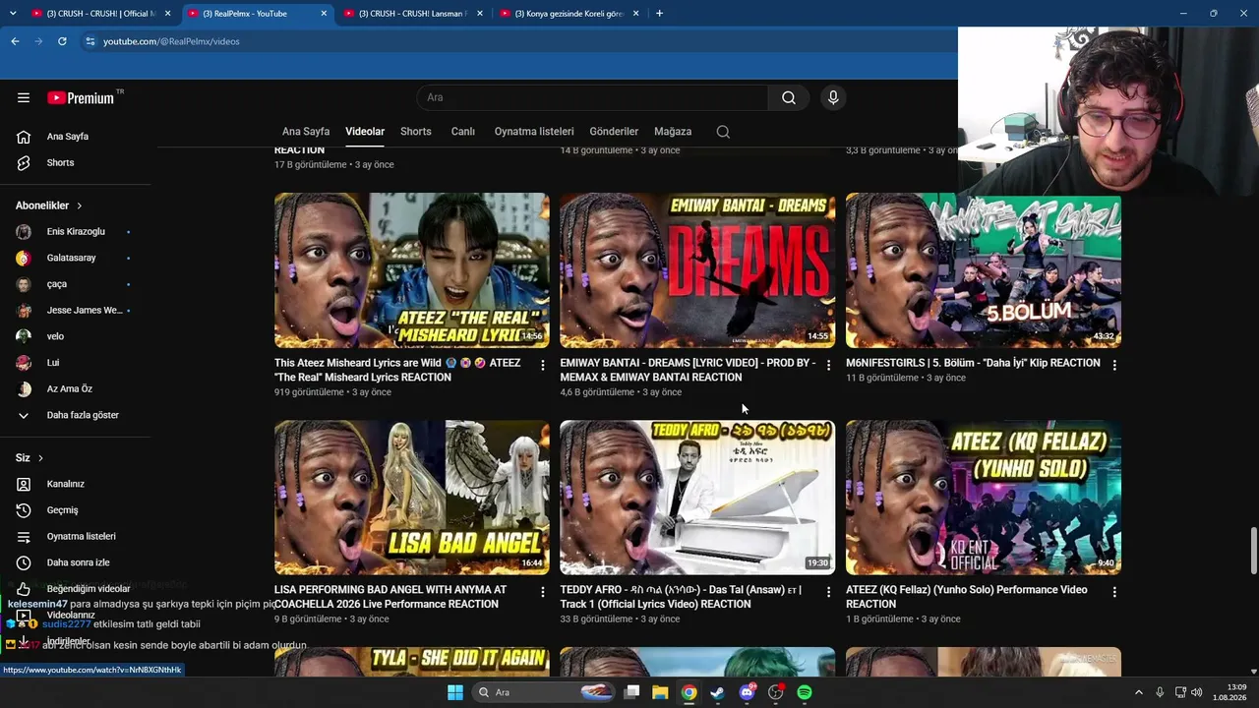Screen dimensions: 1259x708
Task: Click the search magnifier button
Action: pos(789,97)
